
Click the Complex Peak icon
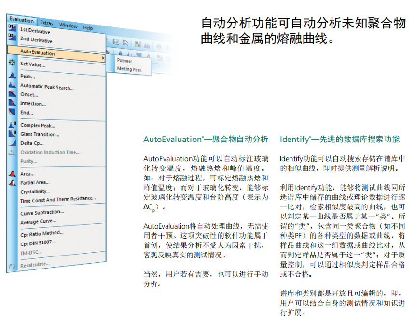pos(12,125)
